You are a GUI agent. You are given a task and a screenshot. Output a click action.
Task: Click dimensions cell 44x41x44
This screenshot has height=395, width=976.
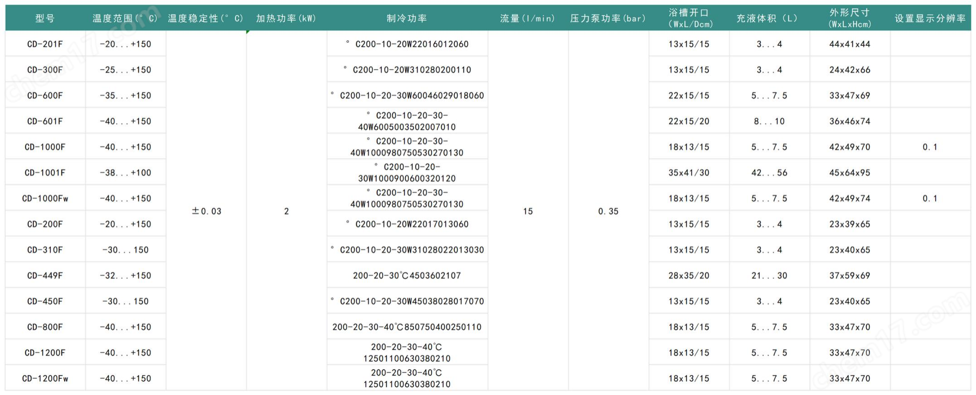point(850,44)
